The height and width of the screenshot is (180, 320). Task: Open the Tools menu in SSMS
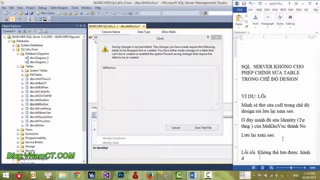coord(74,8)
